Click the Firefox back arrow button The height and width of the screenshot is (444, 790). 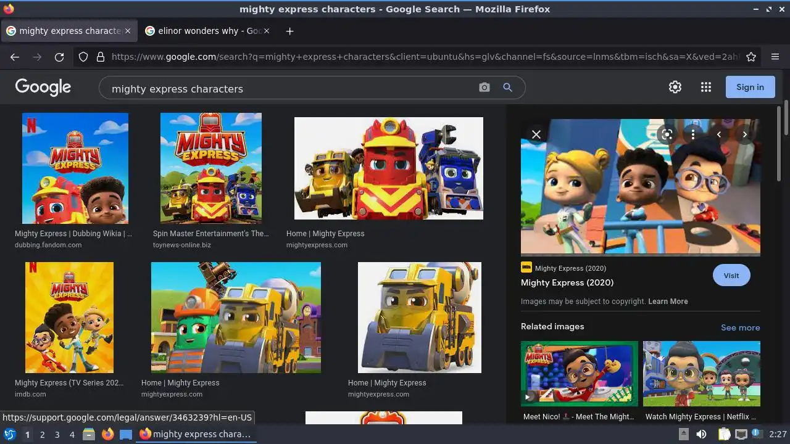tap(15, 57)
